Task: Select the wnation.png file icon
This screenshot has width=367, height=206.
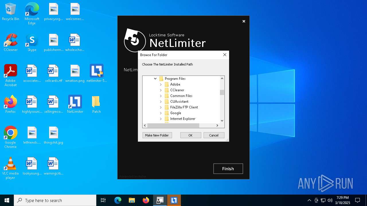Action: coord(75,74)
